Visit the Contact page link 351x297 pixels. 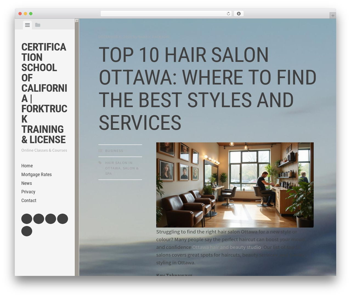pos(29,201)
